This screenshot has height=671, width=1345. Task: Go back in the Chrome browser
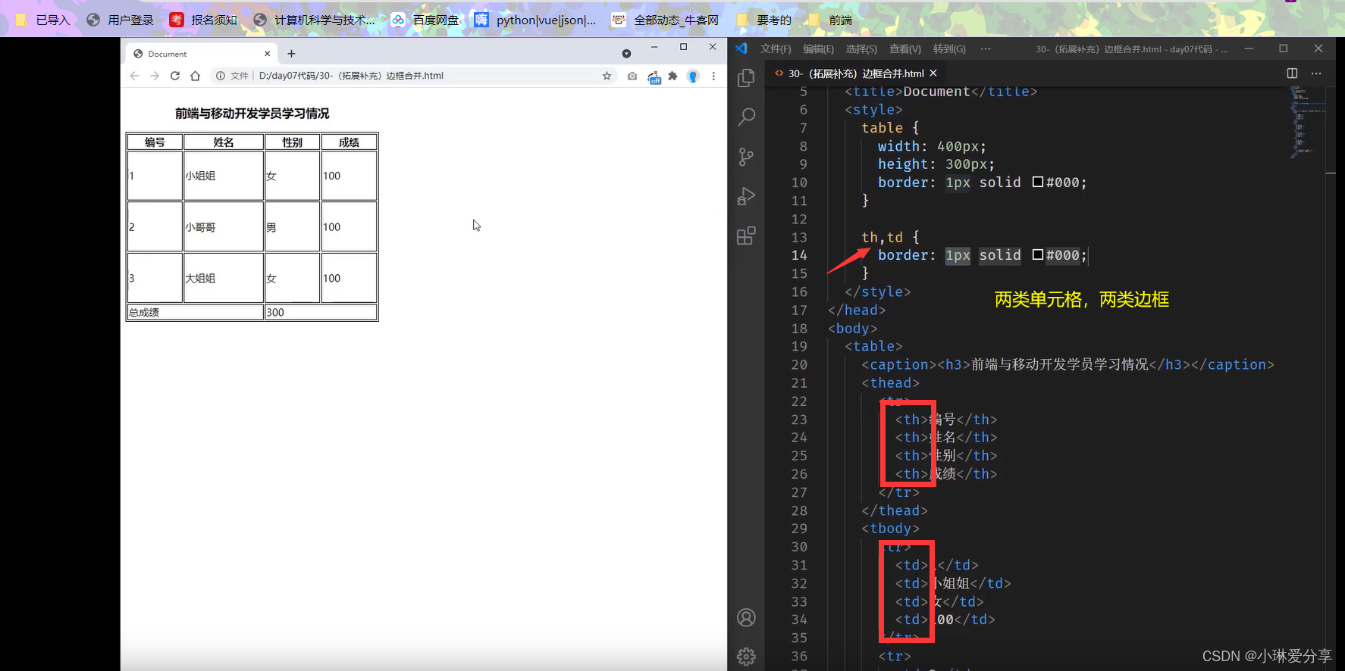tap(134, 76)
